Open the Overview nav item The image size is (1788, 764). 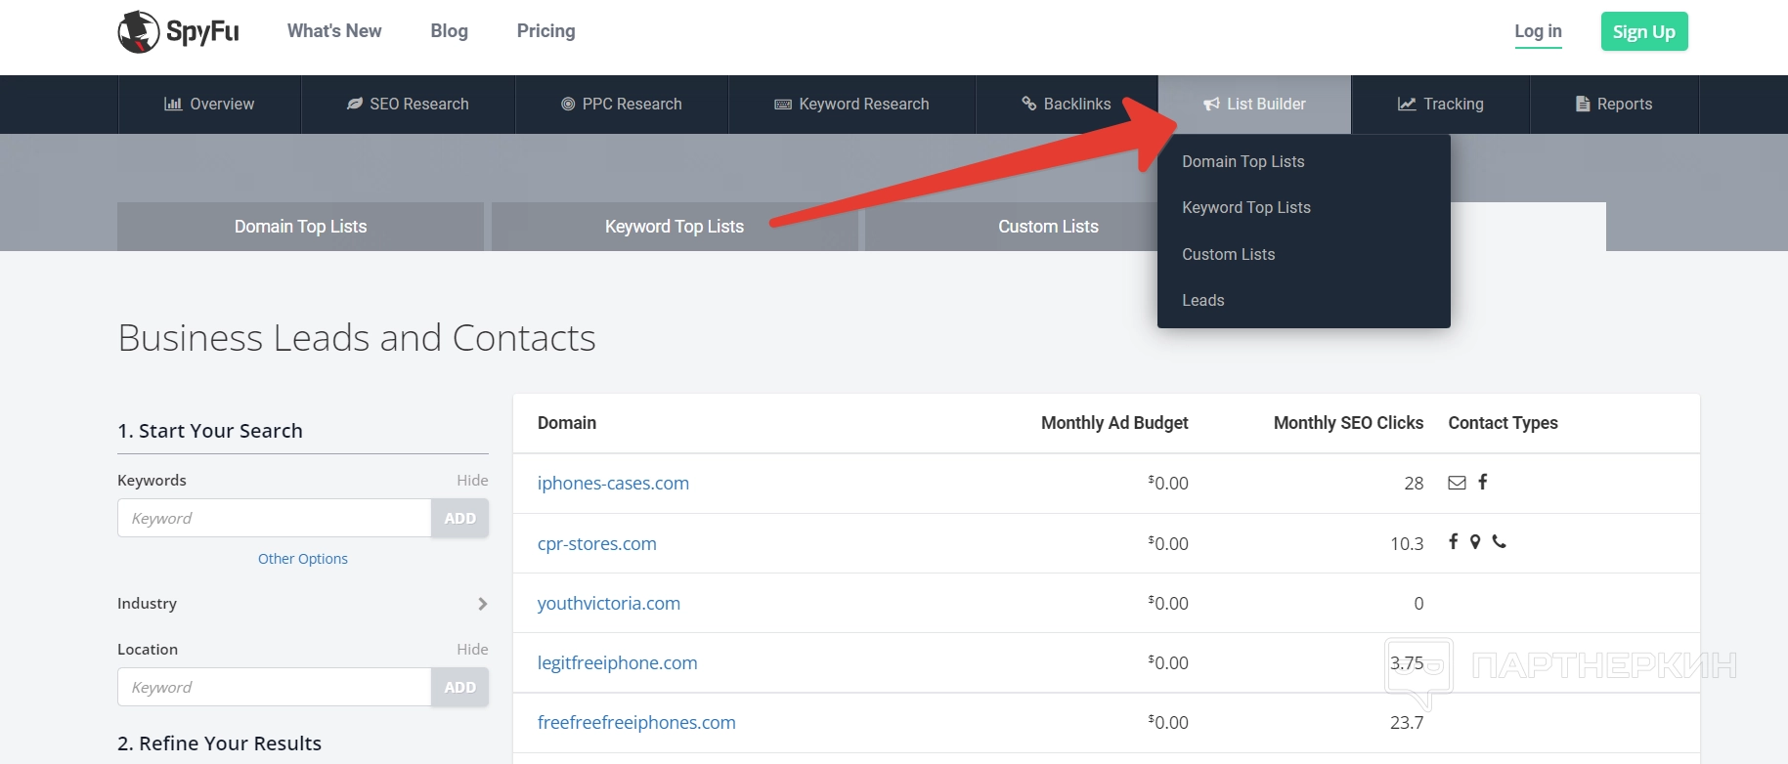coord(209,105)
